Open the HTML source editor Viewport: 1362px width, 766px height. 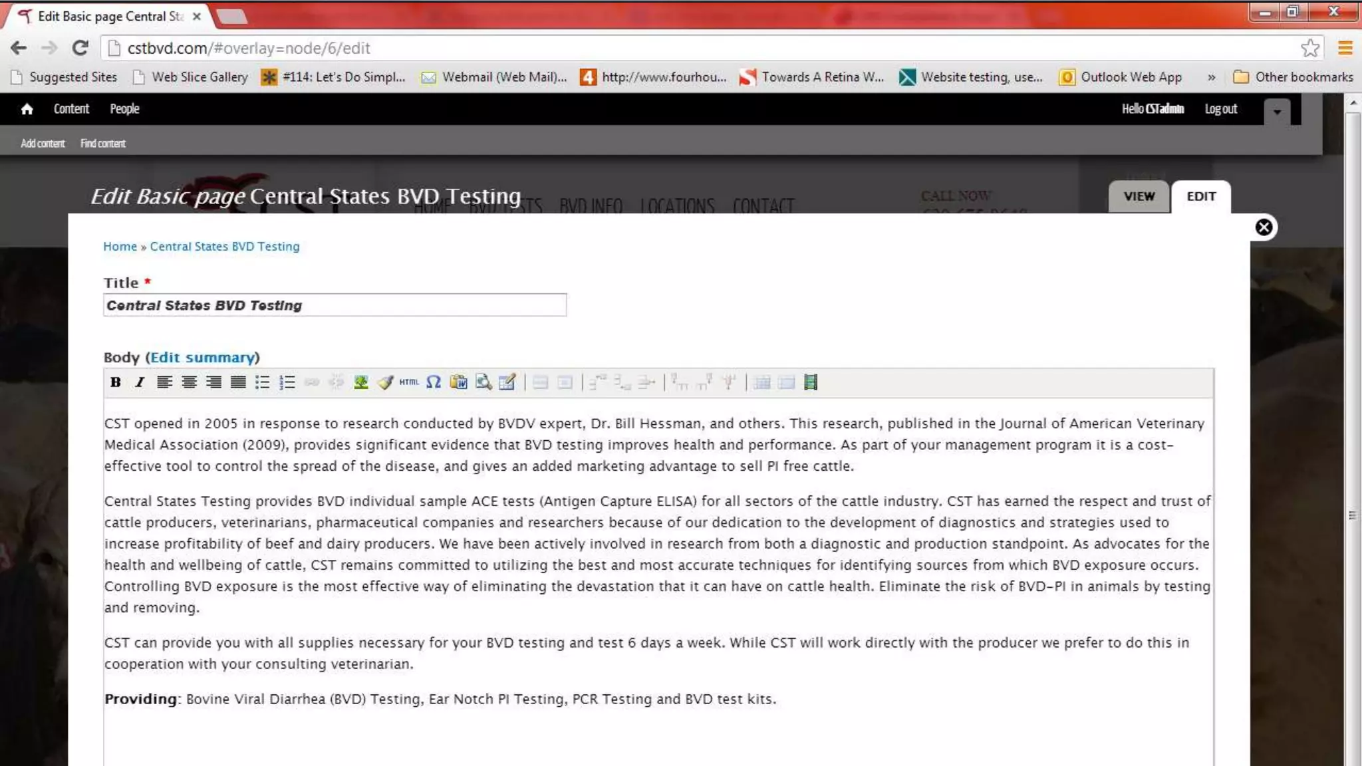pos(409,382)
